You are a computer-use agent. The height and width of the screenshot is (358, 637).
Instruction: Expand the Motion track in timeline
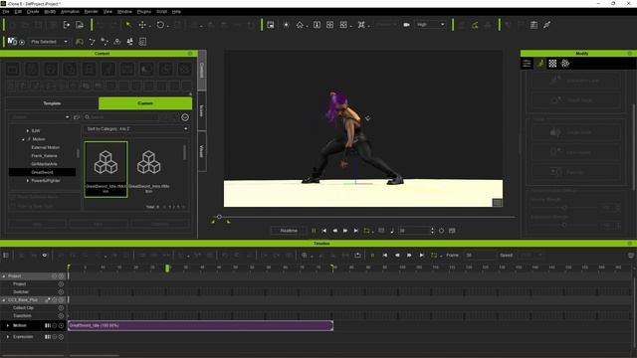[x=8, y=325]
